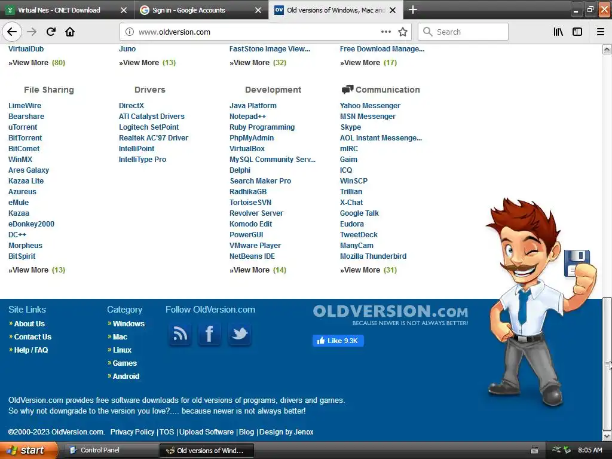Select the Windows category footer link
Viewport: 612px width, 459px height.
(128, 323)
